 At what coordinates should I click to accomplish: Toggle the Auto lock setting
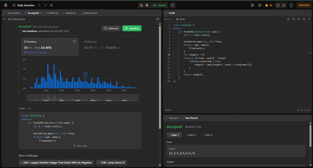click(x=181, y=19)
